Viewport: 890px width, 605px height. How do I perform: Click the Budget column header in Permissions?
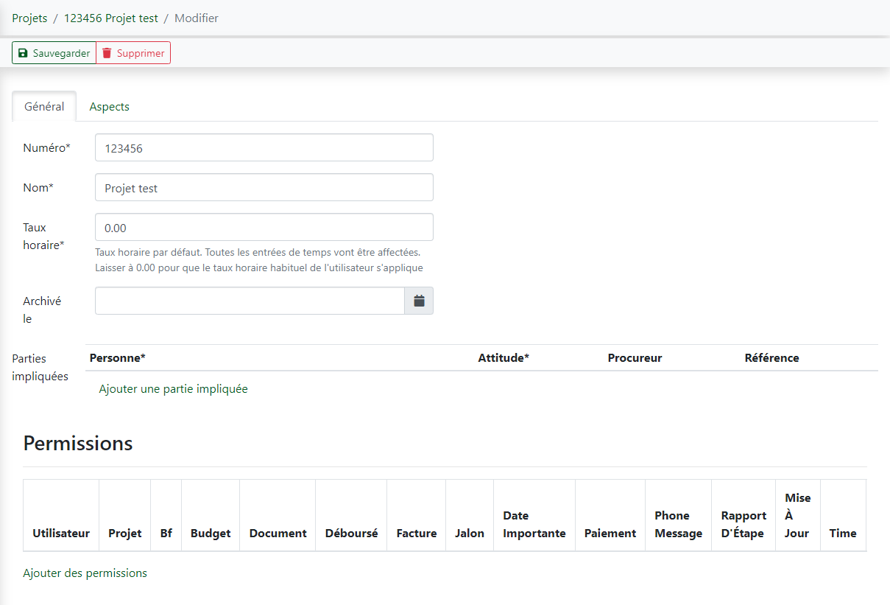(210, 533)
